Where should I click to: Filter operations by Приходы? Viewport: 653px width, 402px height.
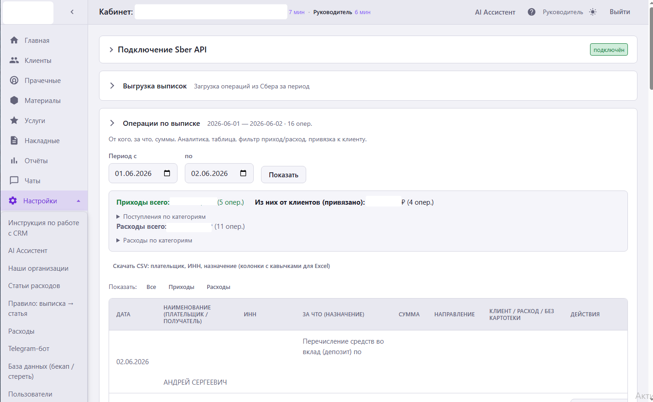click(x=181, y=287)
